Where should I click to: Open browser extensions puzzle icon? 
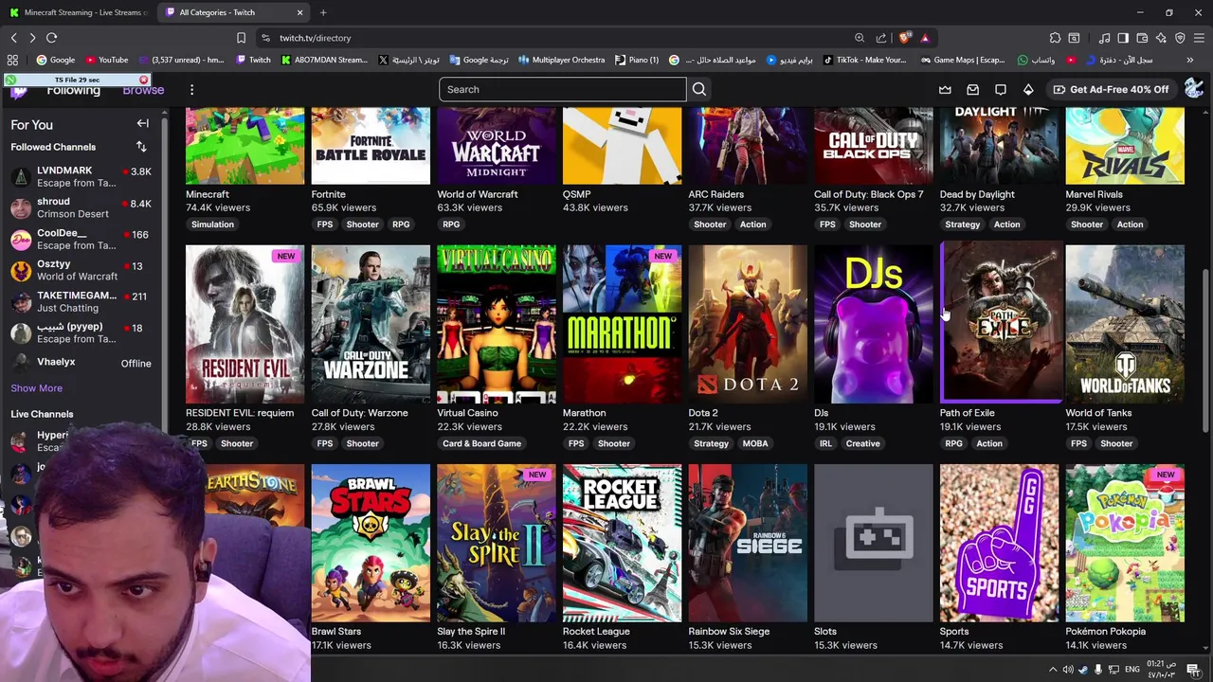pyautogui.click(x=1055, y=38)
